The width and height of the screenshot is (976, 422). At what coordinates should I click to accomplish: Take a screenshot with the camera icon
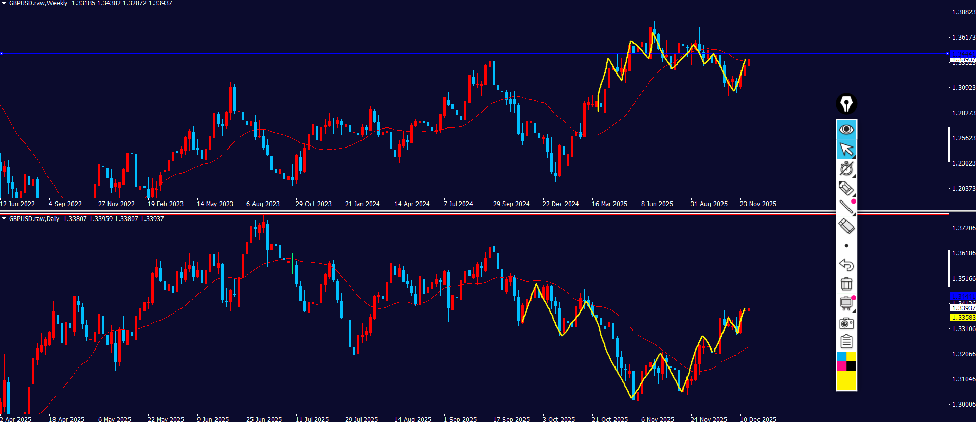tap(846, 323)
